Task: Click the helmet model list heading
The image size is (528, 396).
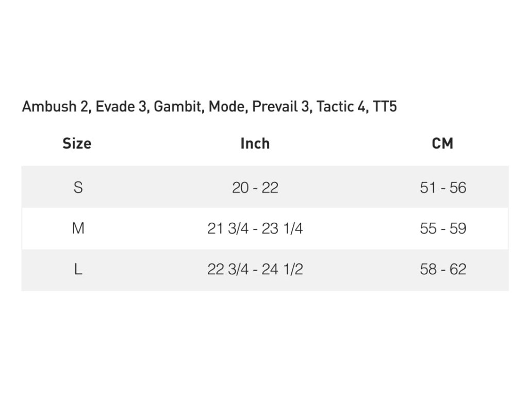Action: click(209, 106)
